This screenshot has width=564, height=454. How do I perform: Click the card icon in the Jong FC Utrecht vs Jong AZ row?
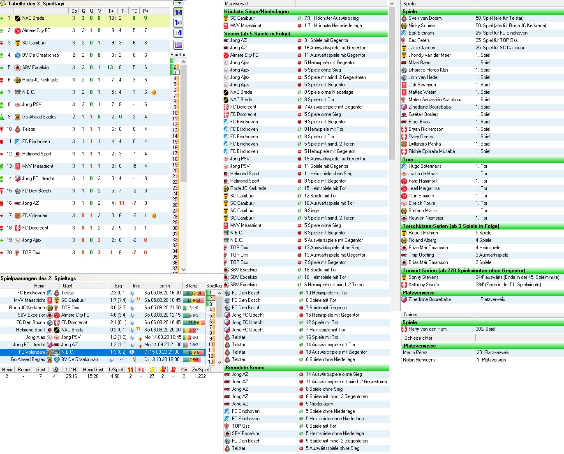[140, 346]
